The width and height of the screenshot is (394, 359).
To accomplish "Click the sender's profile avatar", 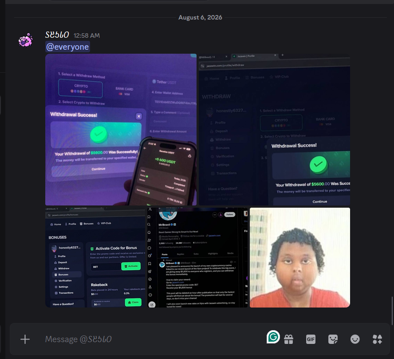I will (25, 40).
